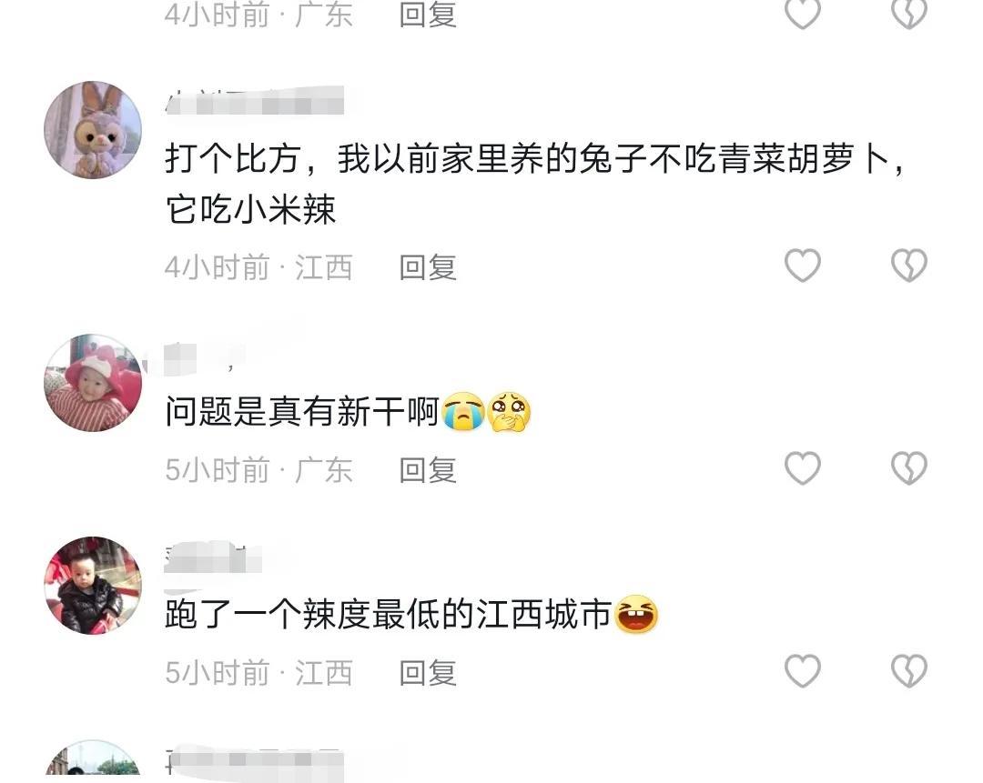Open the plush bunny avatar profile
The width and height of the screenshot is (983, 783).
coord(93,130)
